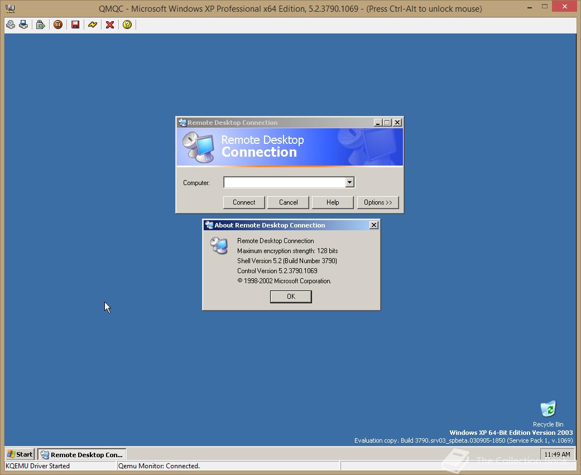Click the 'KQEMU Driver Started' status bar text
The height and width of the screenshot is (475, 581).
pyautogui.click(x=37, y=466)
